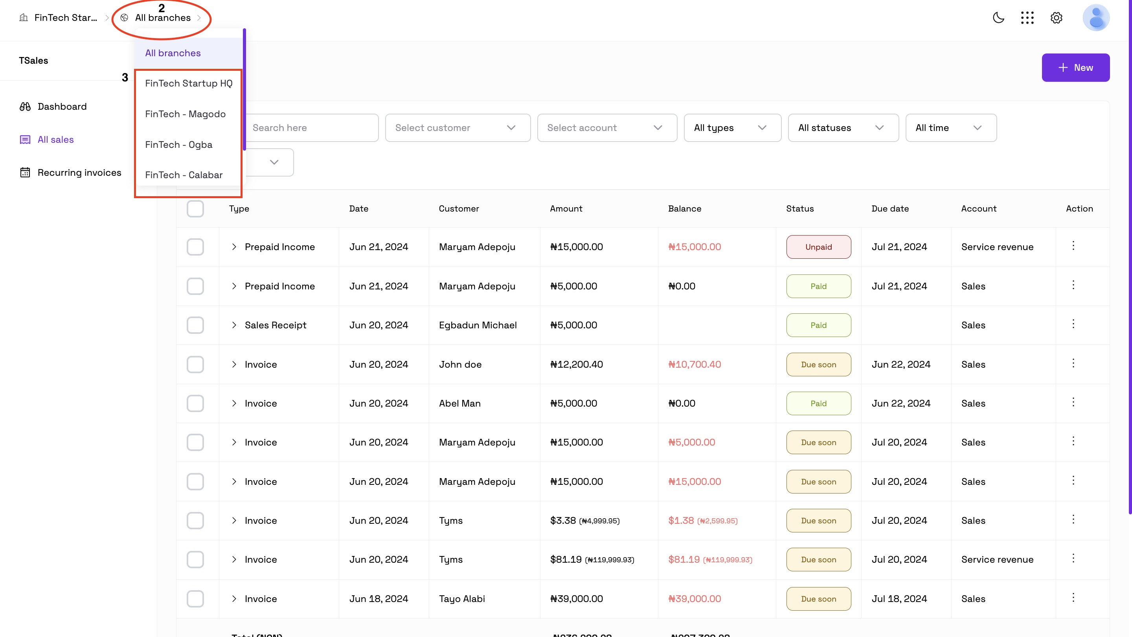1132x637 pixels.
Task: Click the New button
Action: 1075,68
